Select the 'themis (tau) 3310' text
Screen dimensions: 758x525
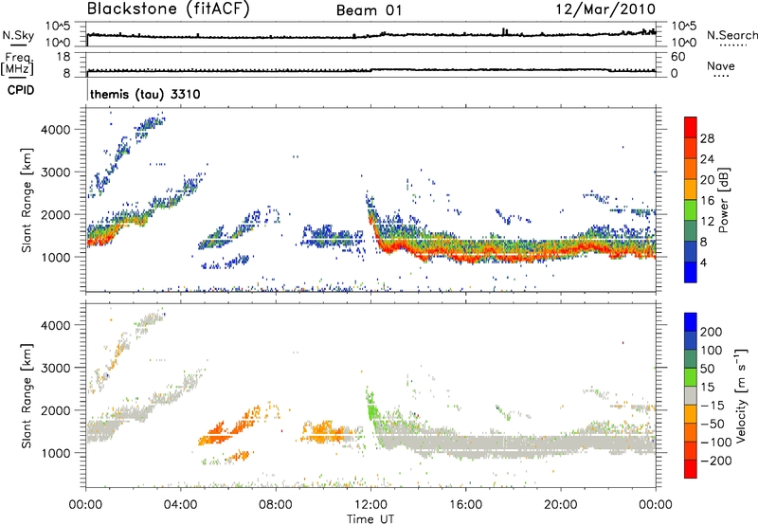click(145, 94)
